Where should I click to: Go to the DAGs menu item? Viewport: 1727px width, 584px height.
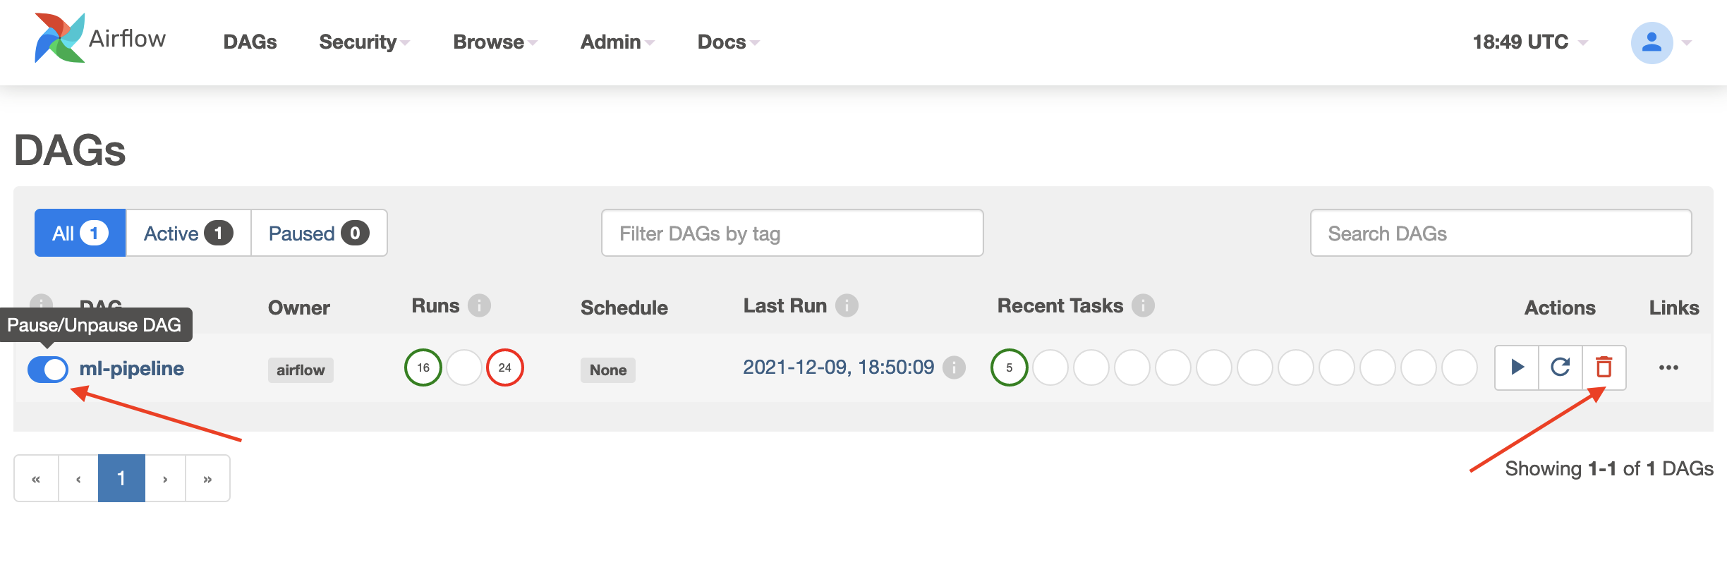250,42
